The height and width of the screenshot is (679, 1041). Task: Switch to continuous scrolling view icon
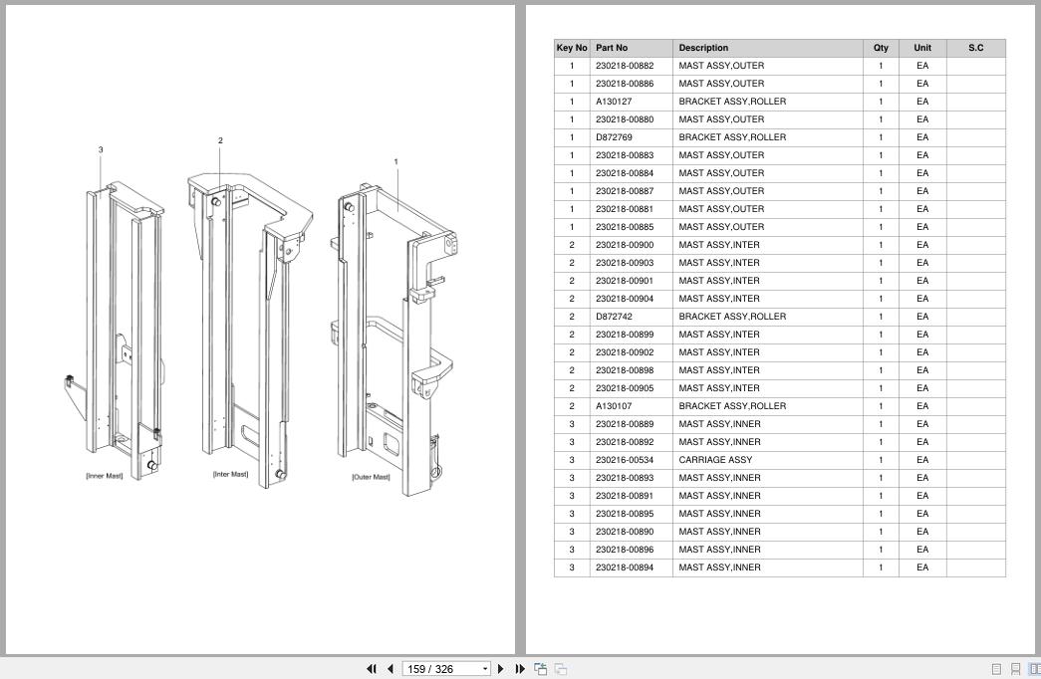[x=1015, y=669]
